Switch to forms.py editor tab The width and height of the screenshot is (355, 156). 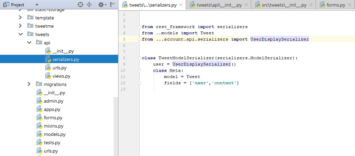[x=335, y=5]
